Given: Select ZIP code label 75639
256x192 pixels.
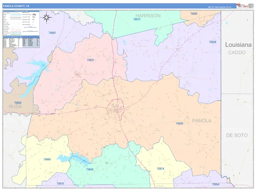Looking at the screenshot, I should pos(212,42).
